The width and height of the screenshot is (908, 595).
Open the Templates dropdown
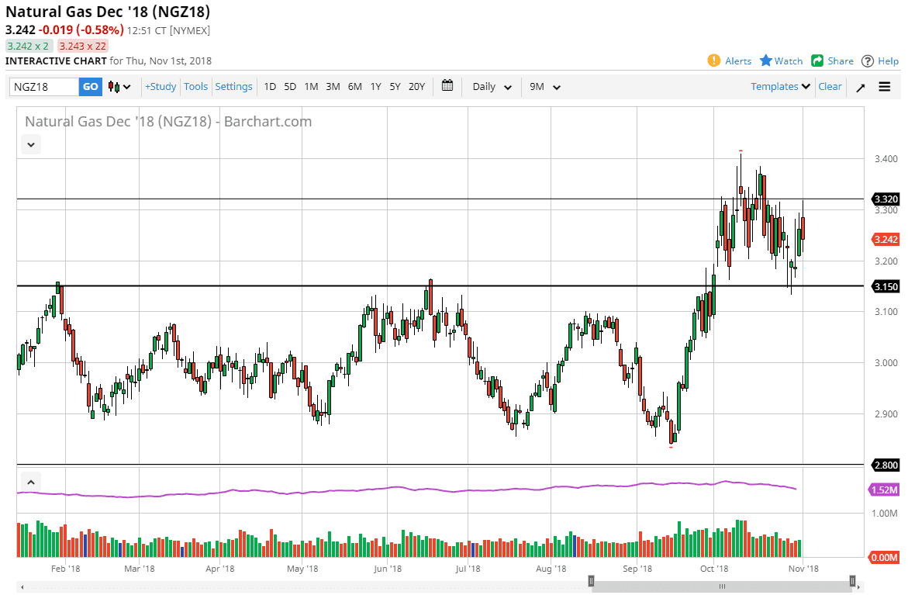tap(780, 86)
